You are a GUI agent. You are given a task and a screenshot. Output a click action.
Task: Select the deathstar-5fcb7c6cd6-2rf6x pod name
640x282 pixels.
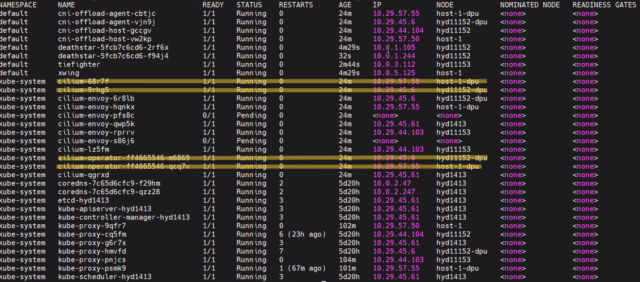(x=113, y=47)
